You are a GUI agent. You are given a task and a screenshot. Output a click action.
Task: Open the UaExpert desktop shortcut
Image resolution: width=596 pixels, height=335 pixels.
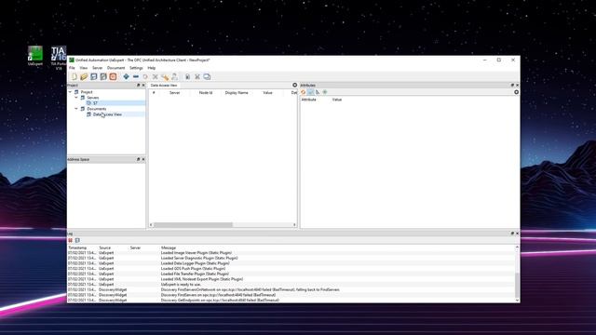35,56
